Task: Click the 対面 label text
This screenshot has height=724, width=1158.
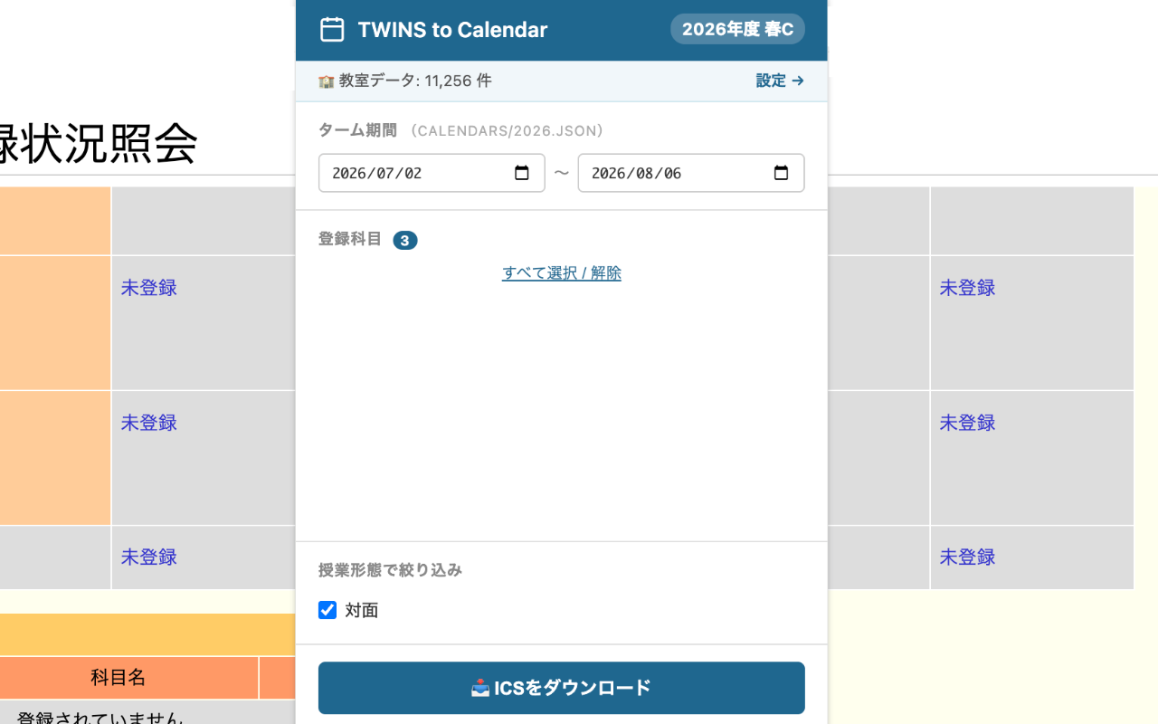Action: click(x=362, y=611)
